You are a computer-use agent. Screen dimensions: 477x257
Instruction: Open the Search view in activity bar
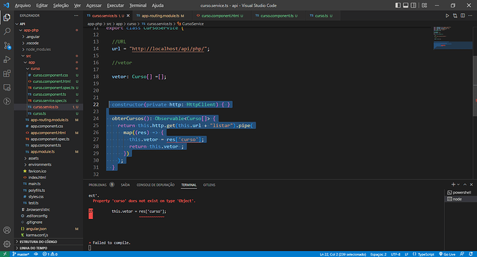[7, 31]
